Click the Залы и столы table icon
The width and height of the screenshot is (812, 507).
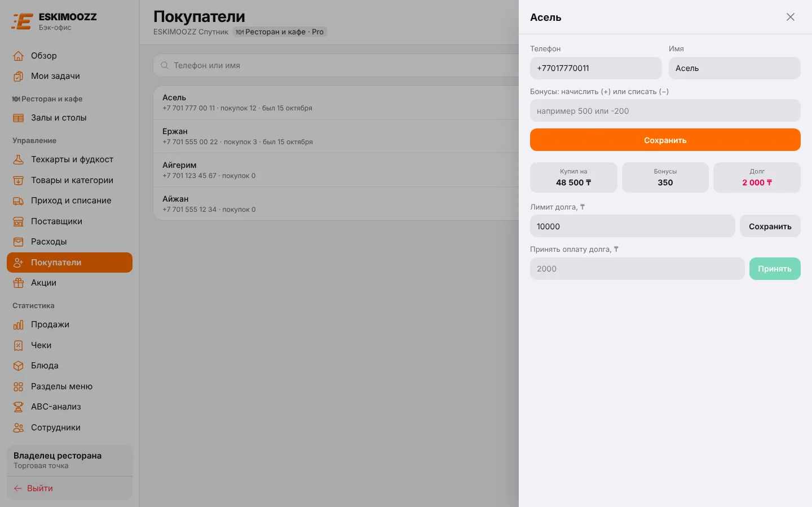click(19, 118)
